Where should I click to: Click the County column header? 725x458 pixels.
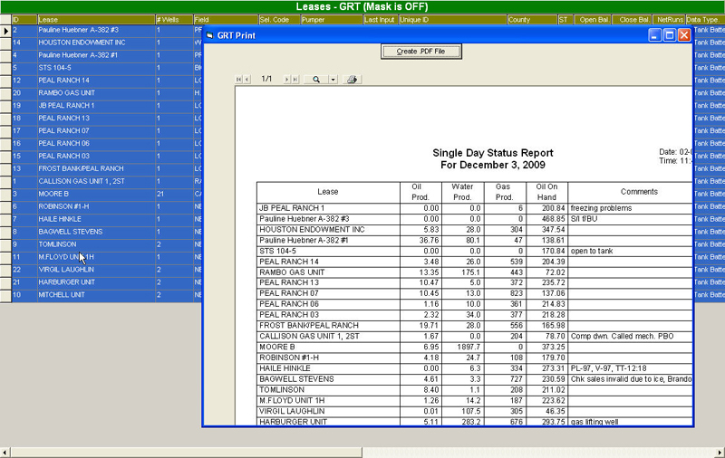pos(532,19)
